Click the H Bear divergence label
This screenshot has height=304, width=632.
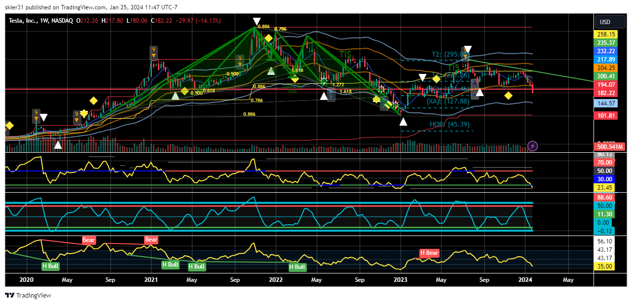point(429,253)
